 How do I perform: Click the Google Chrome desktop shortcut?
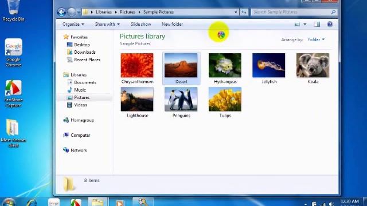(x=13, y=53)
